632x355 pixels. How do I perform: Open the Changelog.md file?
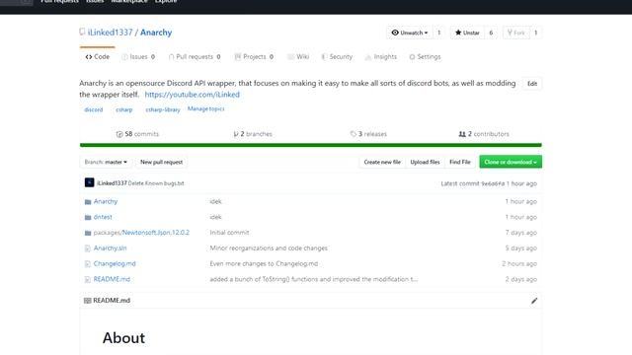115,263
